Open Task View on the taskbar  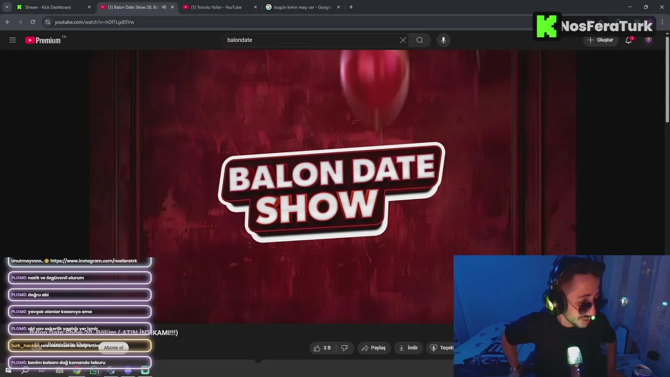pyautogui.click(x=42, y=371)
